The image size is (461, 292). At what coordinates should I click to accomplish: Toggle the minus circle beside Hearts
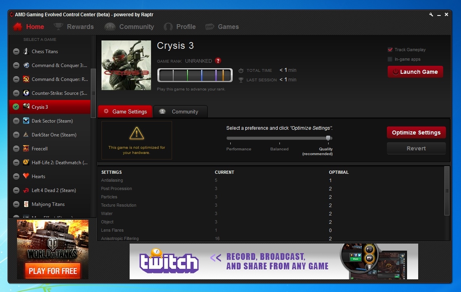pos(16,176)
